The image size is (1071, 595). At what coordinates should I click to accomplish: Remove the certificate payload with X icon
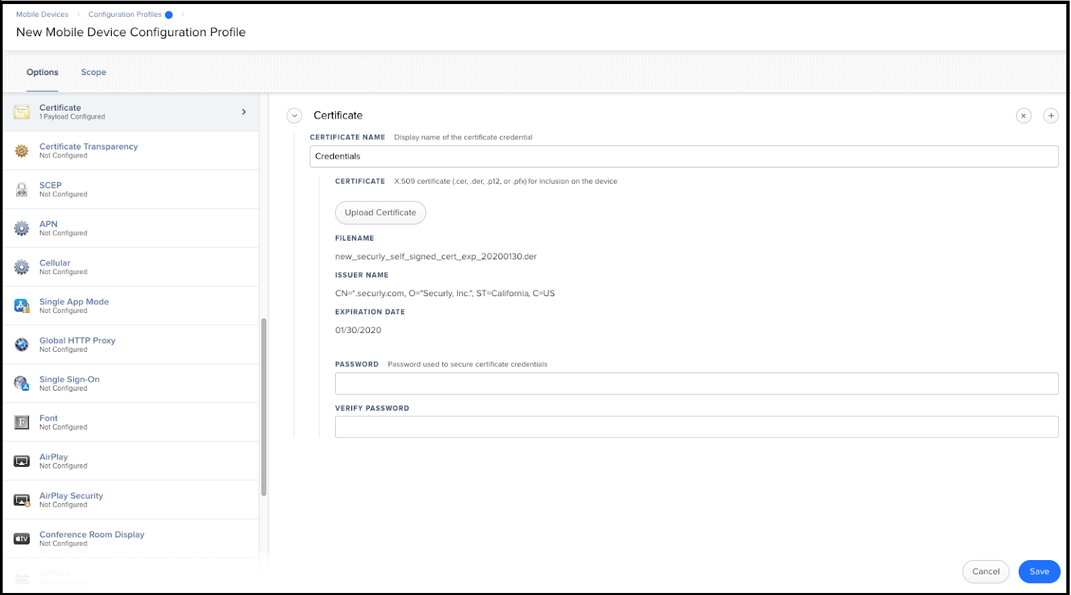(x=1023, y=116)
